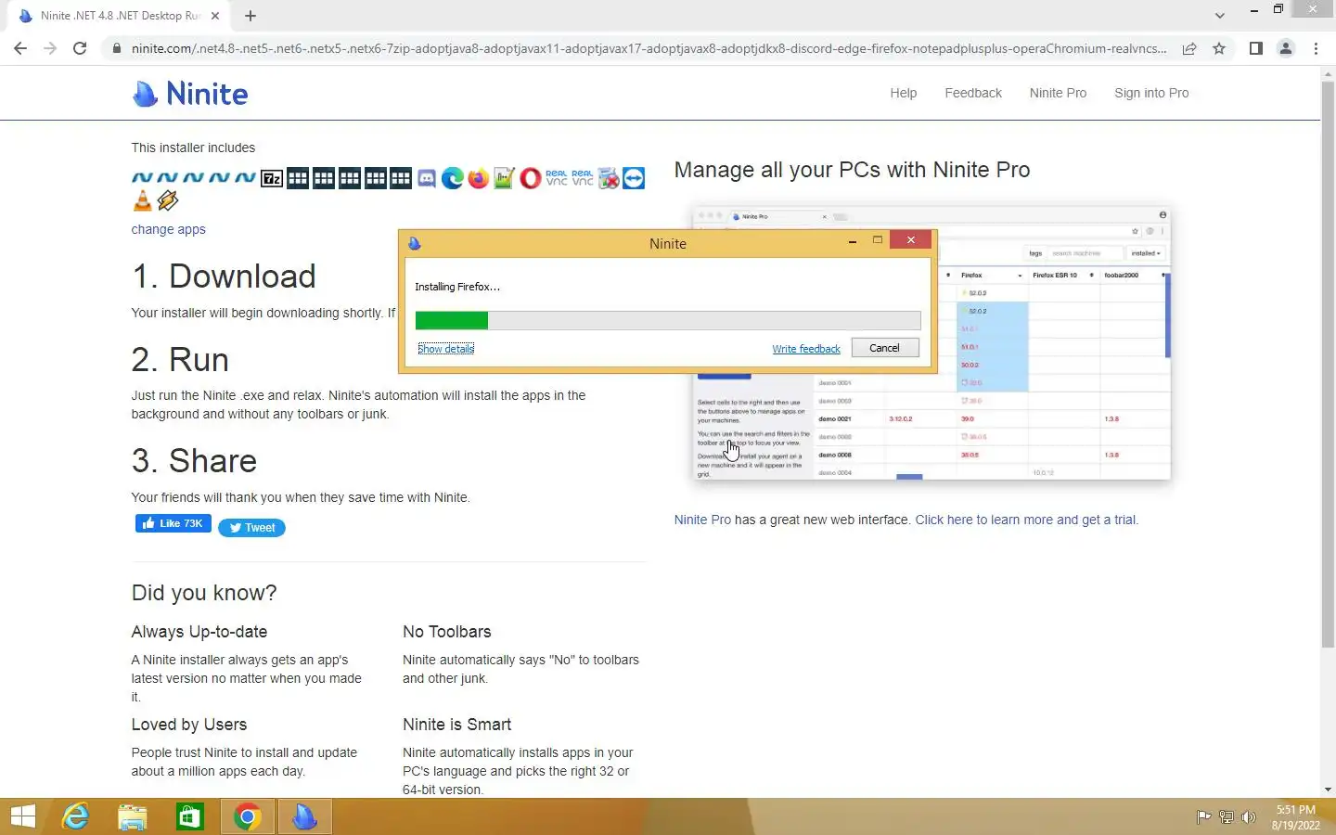Open the Windows Store taskbar icon
Image resolution: width=1336 pixels, height=835 pixels.
click(190, 816)
